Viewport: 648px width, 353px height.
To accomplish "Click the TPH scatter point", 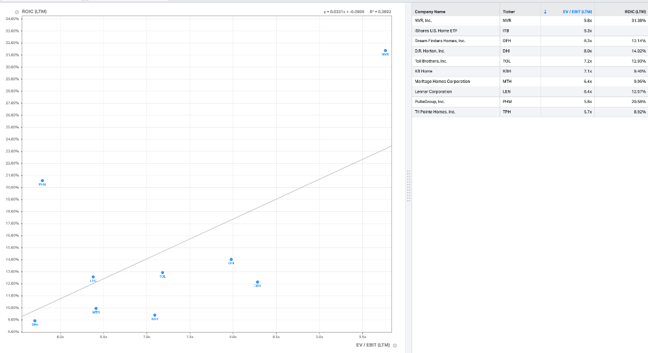I will point(35,321).
